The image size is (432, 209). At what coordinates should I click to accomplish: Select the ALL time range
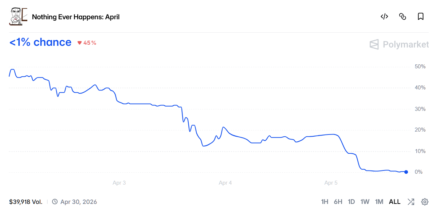pos(394,202)
